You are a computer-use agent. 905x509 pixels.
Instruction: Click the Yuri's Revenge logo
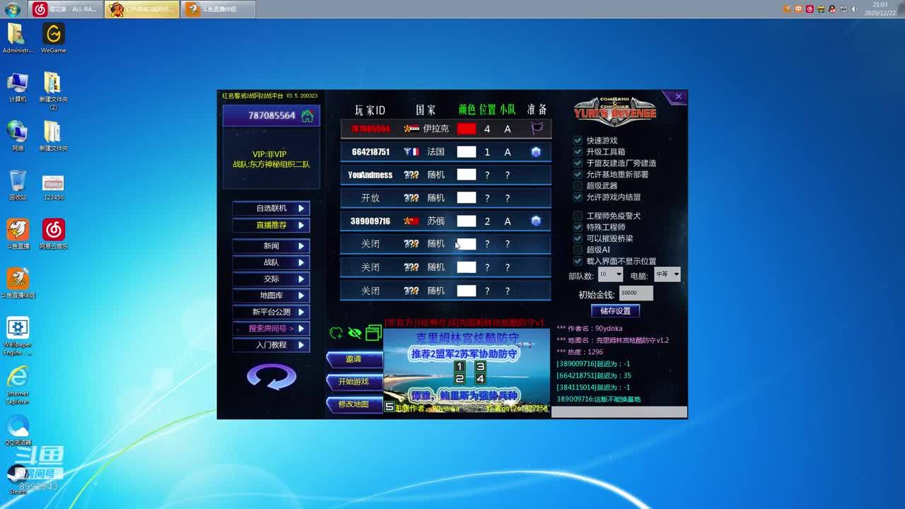614,111
